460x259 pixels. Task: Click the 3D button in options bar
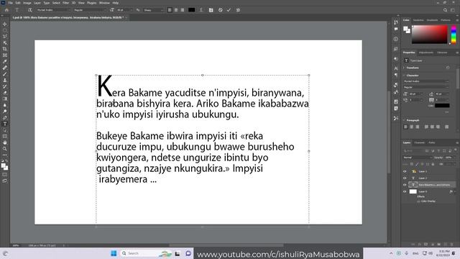[x=238, y=10]
